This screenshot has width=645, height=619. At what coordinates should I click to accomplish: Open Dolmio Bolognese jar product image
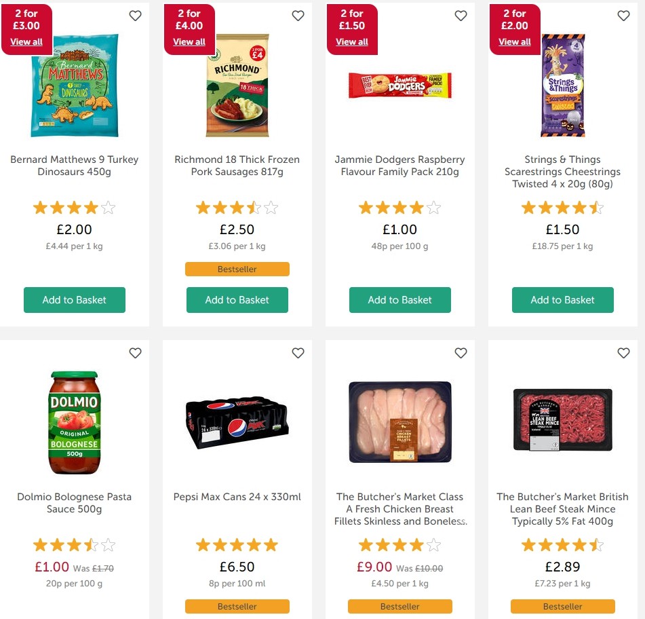(x=75, y=423)
